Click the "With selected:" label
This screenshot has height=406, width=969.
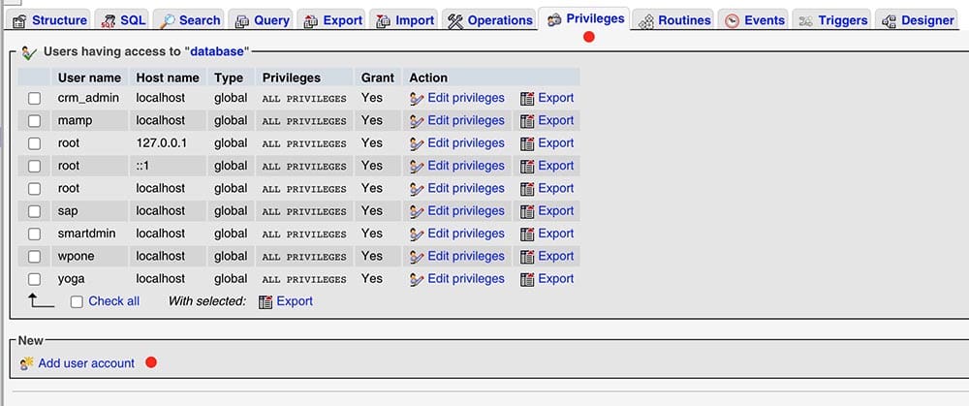pyautogui.click(x=207, y=301)
